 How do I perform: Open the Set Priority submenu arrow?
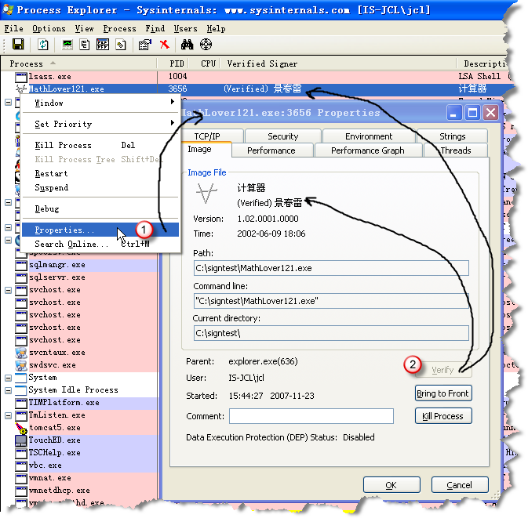173,122
